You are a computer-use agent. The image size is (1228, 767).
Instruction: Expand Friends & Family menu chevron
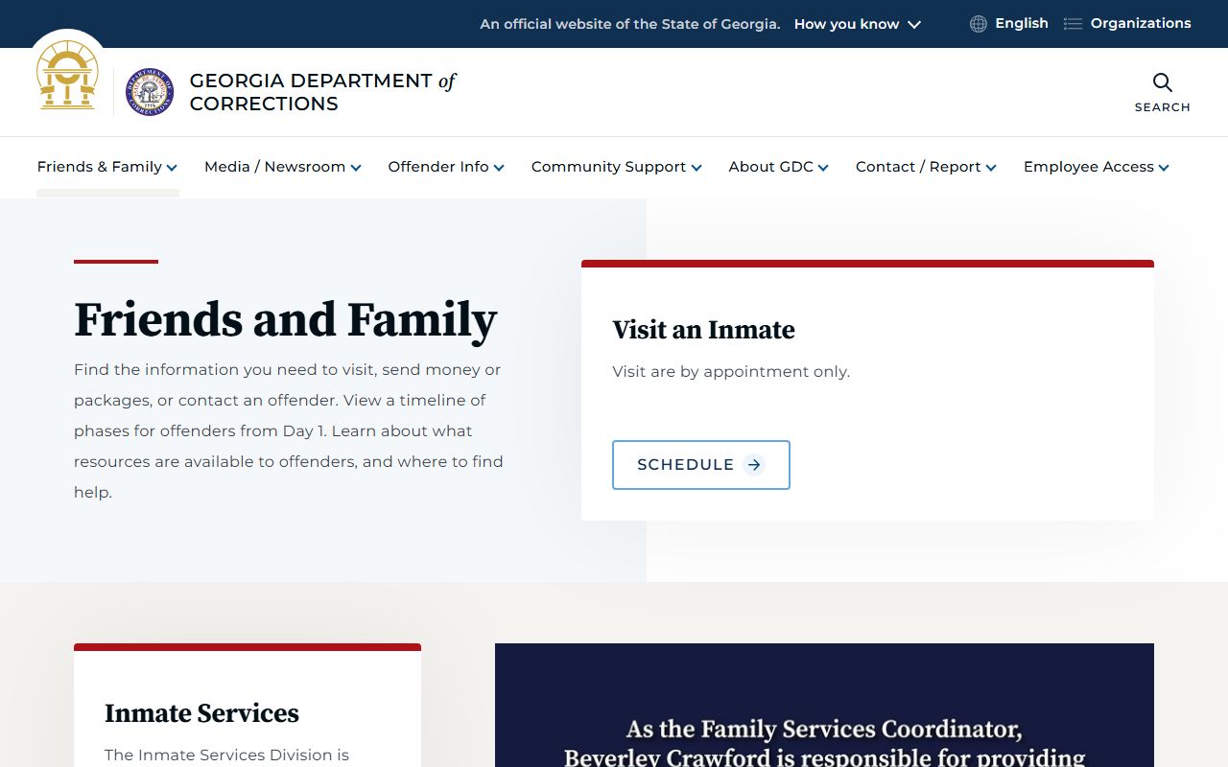172,168
